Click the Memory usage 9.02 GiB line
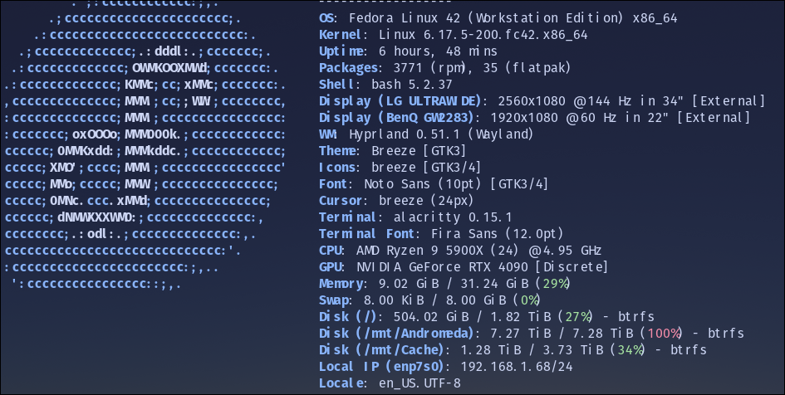 pyautogui.click(x=445, y=284)
